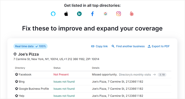Click Issues not found in Google Business Profile row
Screen dimensions: 185x99
[64, 89]
